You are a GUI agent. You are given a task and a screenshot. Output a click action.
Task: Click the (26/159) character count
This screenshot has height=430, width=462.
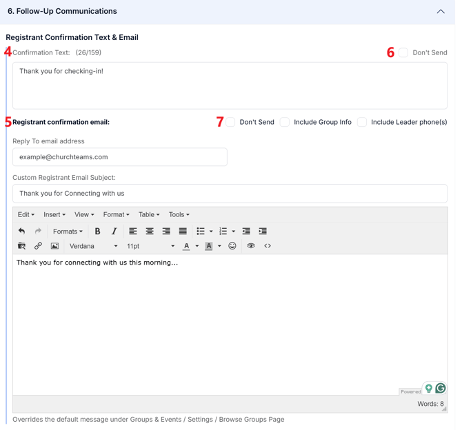[90, 53]
